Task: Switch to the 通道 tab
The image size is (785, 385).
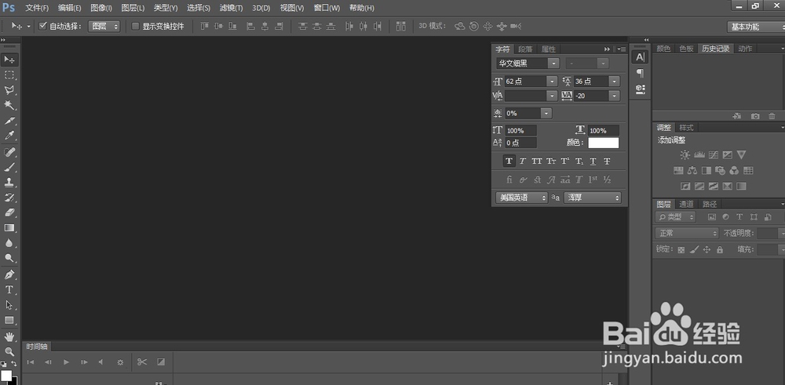Action: (686, 204)
